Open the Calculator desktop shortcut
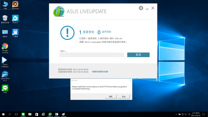The image size is (208, 117). [x=15, y=33]
